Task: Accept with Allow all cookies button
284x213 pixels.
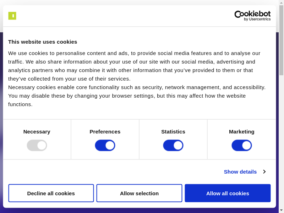Action: [x=228, y=193]
